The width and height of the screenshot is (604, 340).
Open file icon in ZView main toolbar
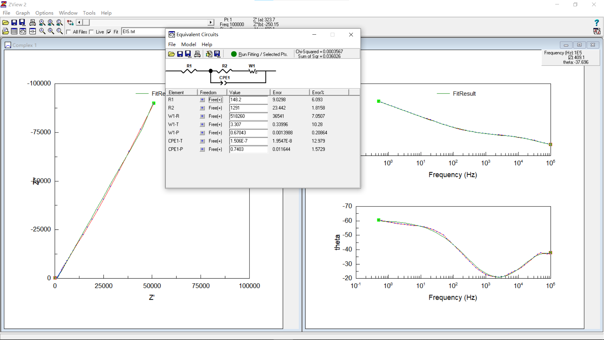[x=5, y=22]
